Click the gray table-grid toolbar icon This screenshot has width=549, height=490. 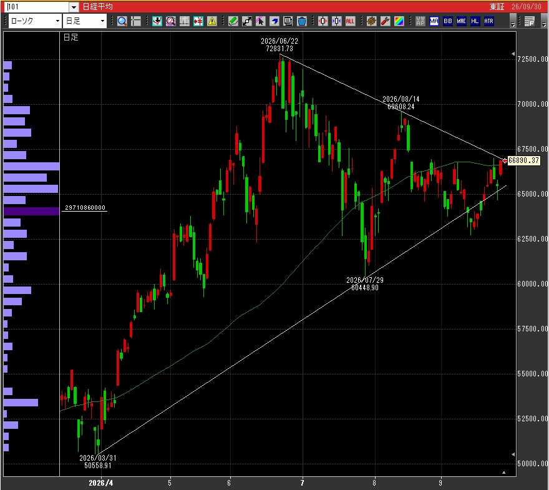[x=185, y=21]
